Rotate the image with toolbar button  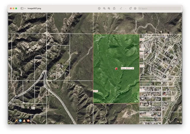[x=131, y=8]
